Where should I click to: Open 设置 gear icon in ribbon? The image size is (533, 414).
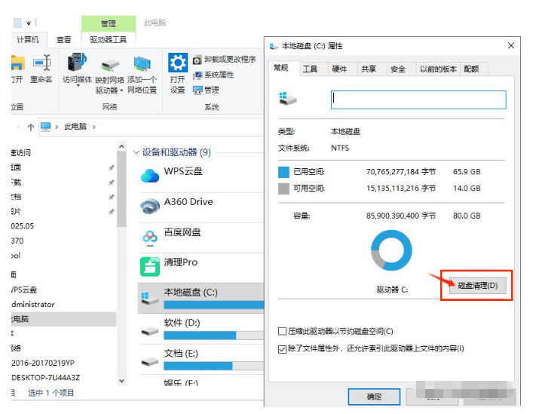pos(177,63)
